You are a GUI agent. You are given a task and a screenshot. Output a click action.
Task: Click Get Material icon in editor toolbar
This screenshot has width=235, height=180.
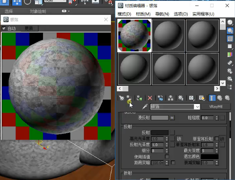coord(122,98)
